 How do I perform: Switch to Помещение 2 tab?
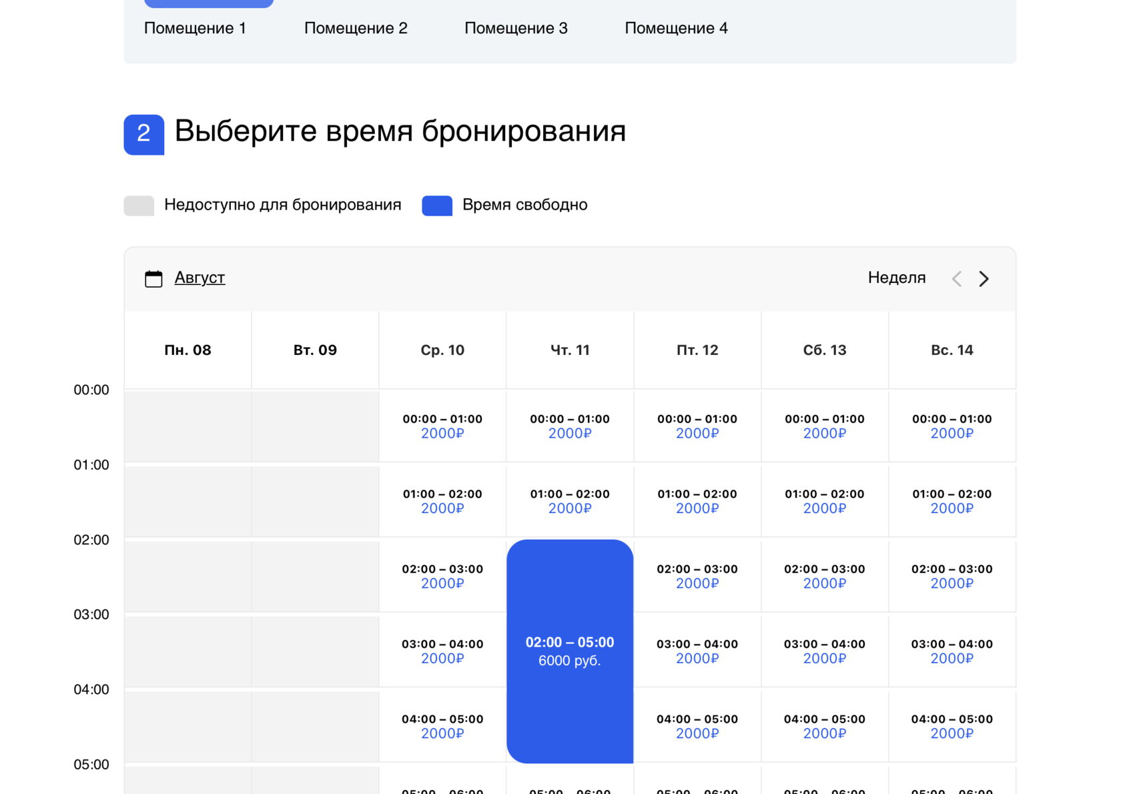356,28
